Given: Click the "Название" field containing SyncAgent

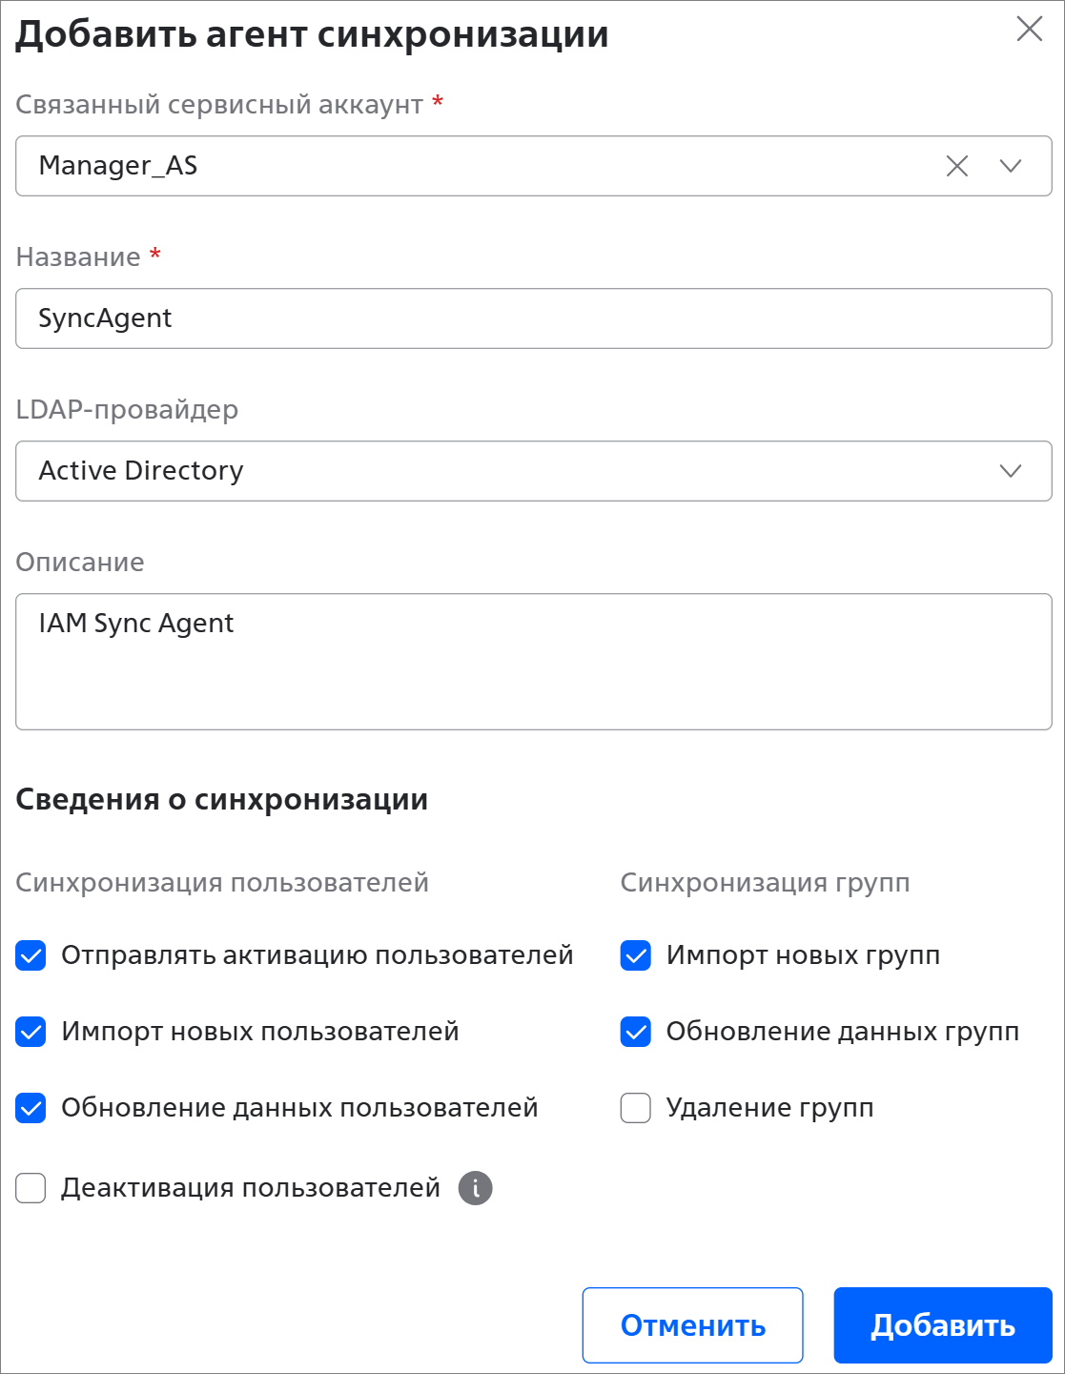Looking at the screenshot, I should click(x=534, y=318).
